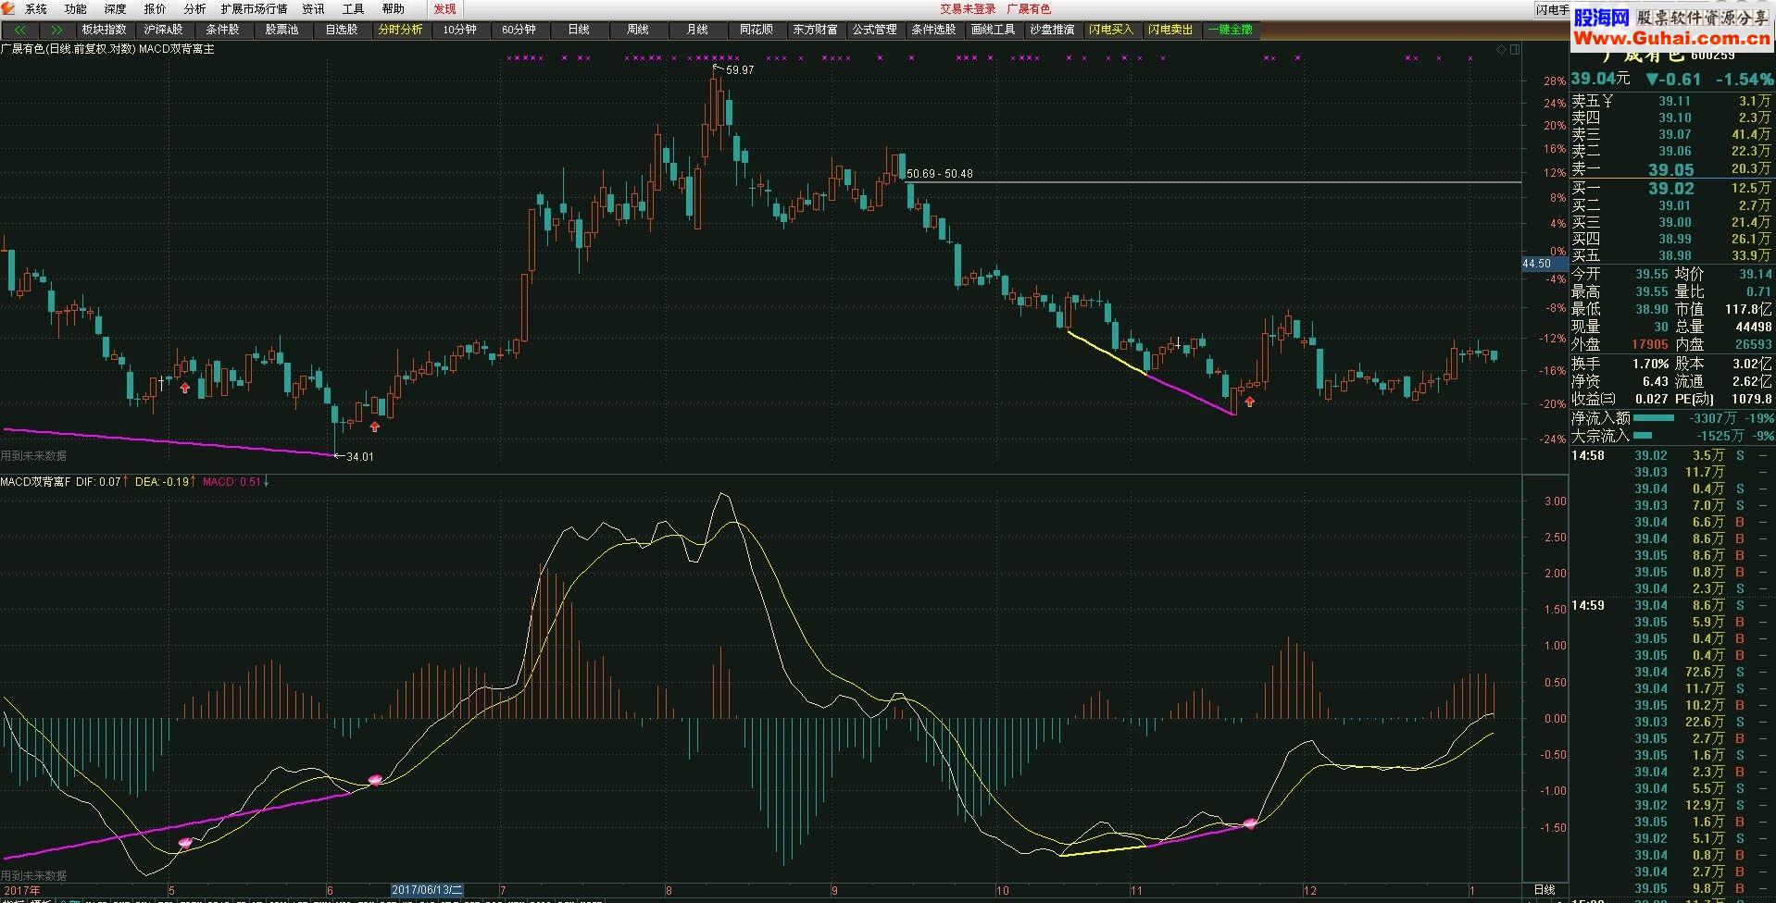Open the 分析 menu
This screenshot has height=903, width=1776.
pos(194,9)
